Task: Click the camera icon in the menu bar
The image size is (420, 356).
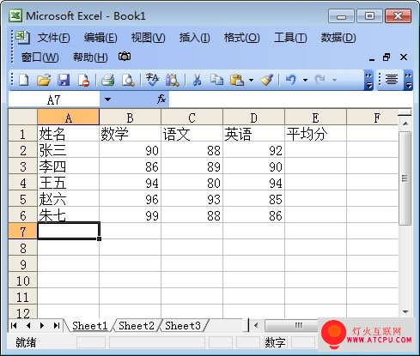Action: pos(125,57)
